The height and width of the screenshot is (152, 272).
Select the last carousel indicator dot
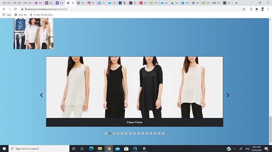click(x=163, y=133)
